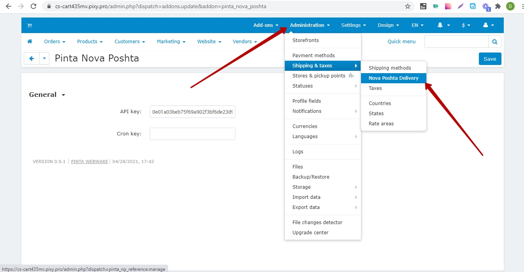
Task: Click the extension icon with badge 5
Action: click(x=486, y=6)
